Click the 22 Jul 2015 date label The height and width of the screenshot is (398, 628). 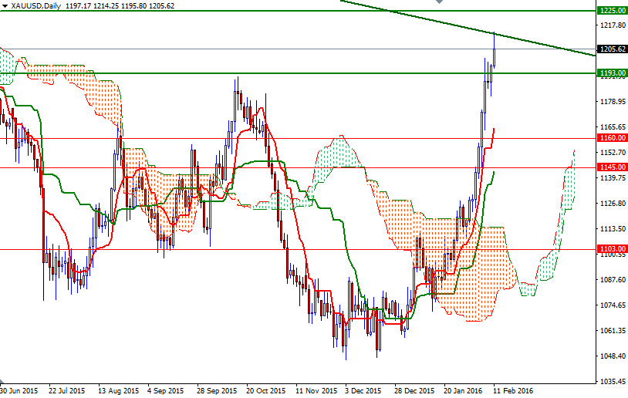pyautogui.click(x=67, y=391)
